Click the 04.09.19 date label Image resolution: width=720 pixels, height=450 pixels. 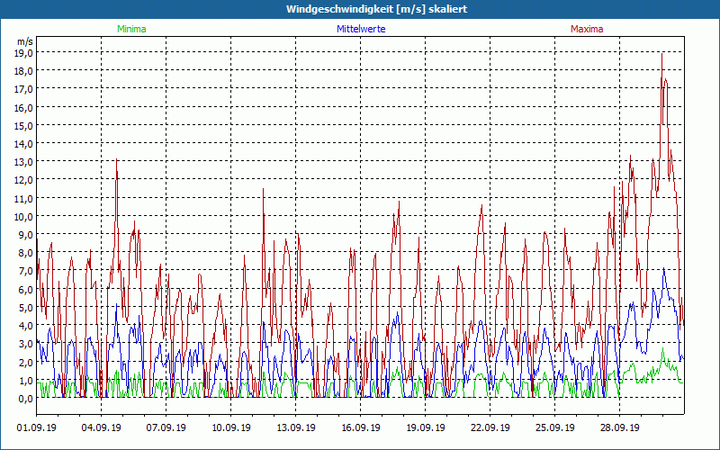102,427
